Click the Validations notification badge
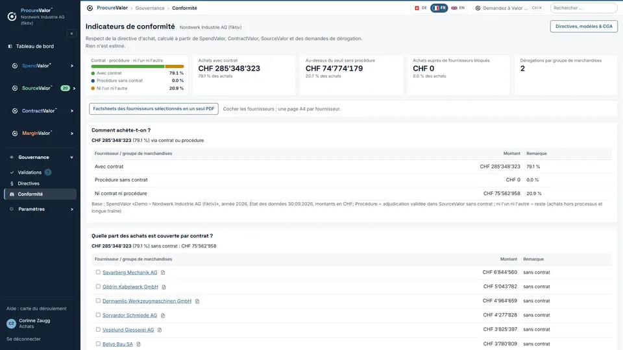This screenshot has width=623, height=350. click(x=48, y=172)
